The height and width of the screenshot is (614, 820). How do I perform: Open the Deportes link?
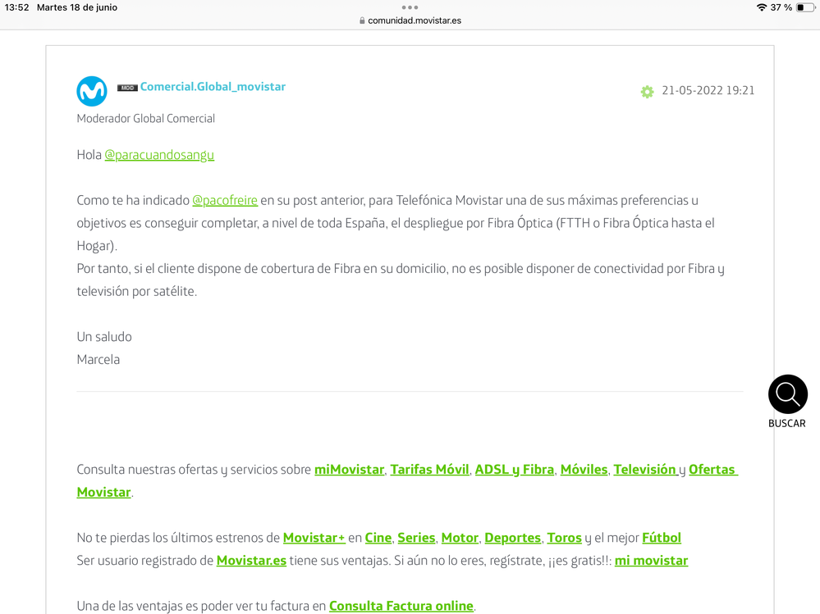[512, 538]
